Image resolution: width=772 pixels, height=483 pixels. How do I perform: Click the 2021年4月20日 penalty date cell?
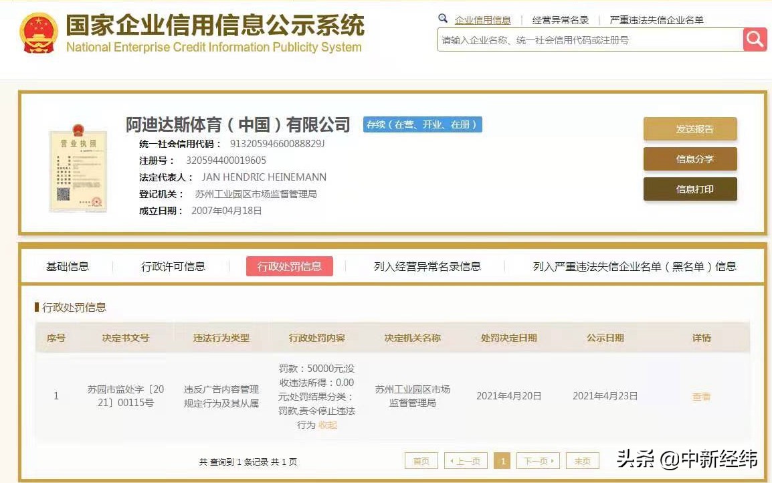(x=508, y=396)
